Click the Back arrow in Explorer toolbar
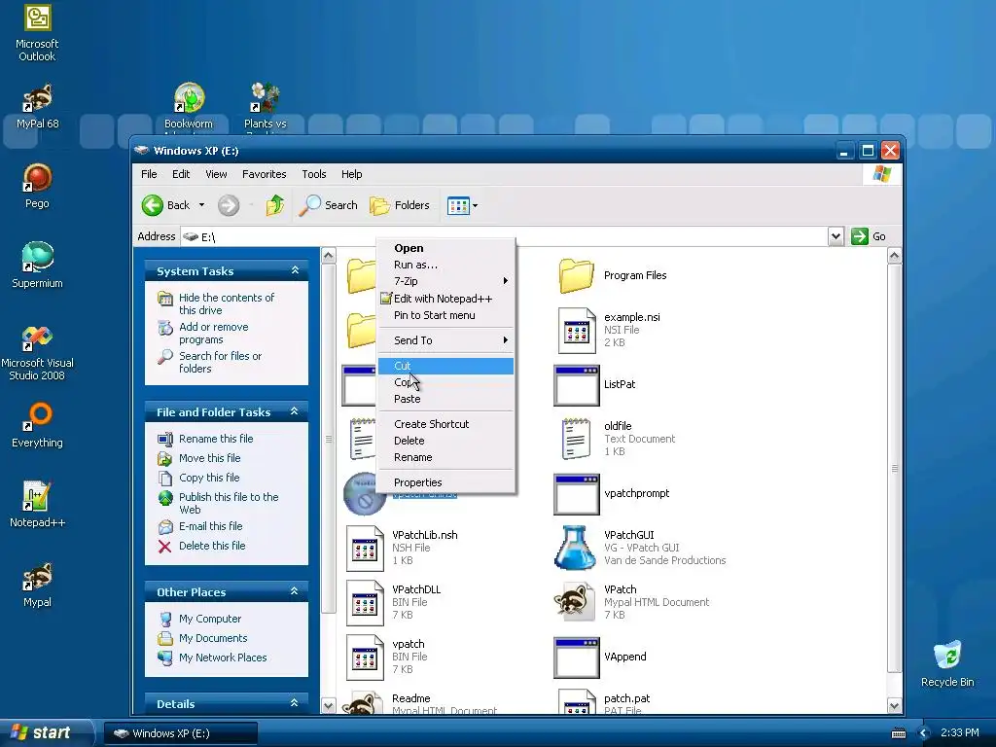The width and height of the screenshot is (996, 747). [x=165, y=205]
